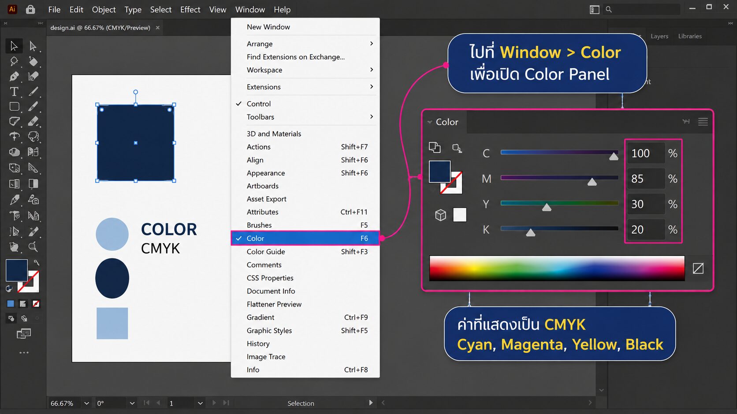Open the arrange documents icon
The width and height of the screenshot is (737, 414).
coord(594,9)
